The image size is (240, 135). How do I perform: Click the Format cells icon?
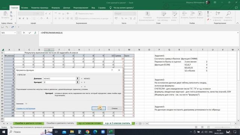[200, 14]
